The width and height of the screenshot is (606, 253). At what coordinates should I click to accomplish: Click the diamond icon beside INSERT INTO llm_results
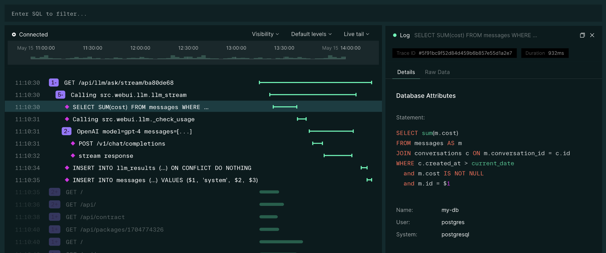click(67, 168)
